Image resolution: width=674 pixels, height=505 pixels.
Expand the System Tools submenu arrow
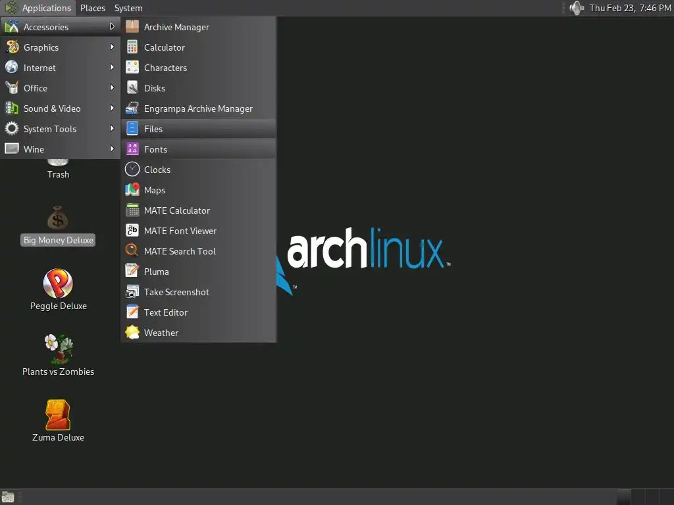112,128
